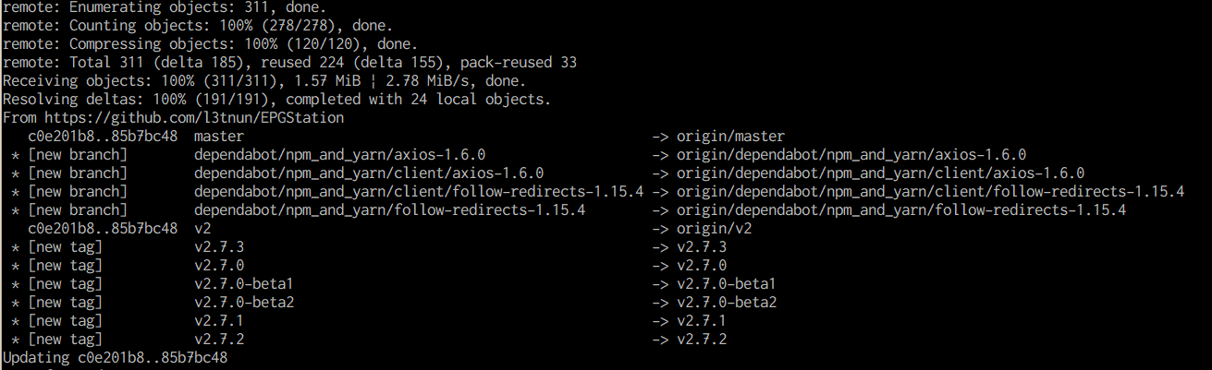Click the 'Resolving deltas: 100%' line
1212x370 pixels.
[277, 100]
